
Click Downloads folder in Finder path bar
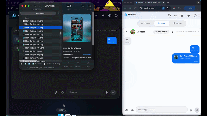click(x=37, y=64)
